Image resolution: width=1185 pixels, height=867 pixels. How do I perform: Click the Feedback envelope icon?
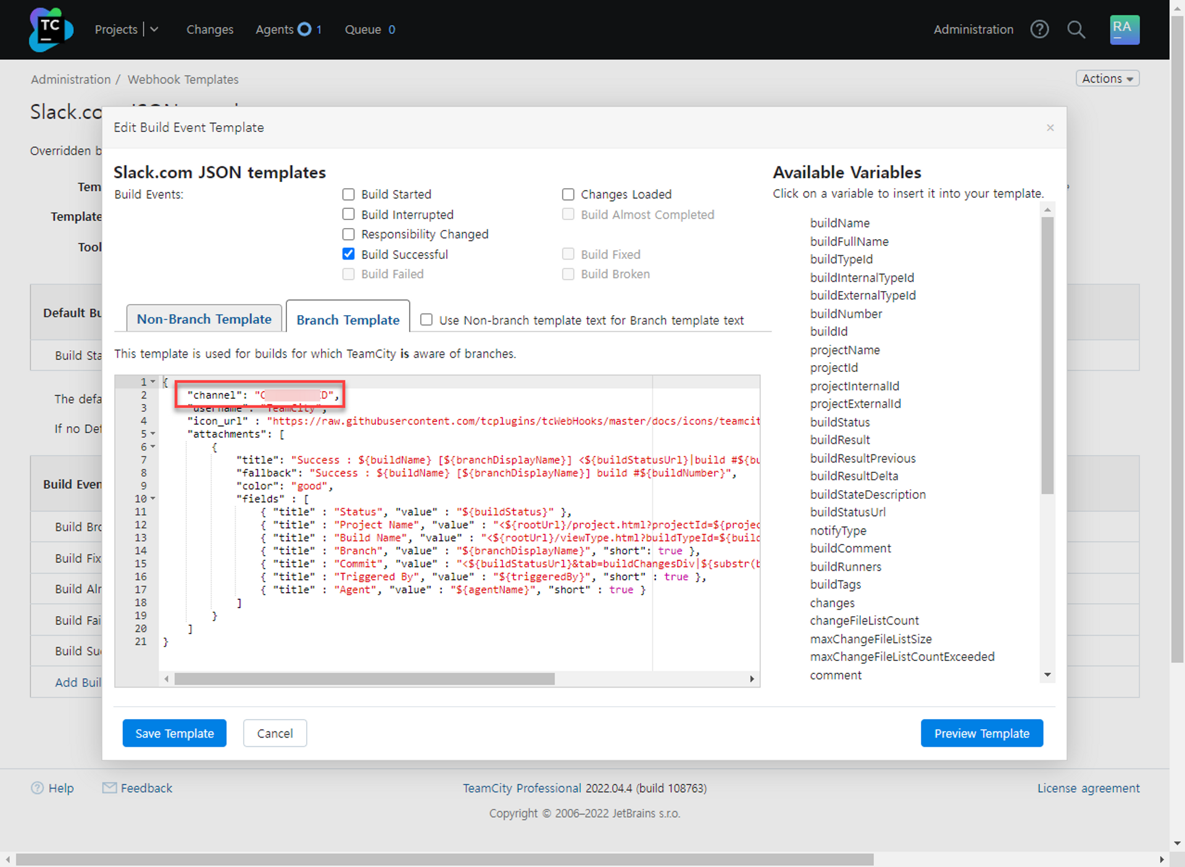109,788
